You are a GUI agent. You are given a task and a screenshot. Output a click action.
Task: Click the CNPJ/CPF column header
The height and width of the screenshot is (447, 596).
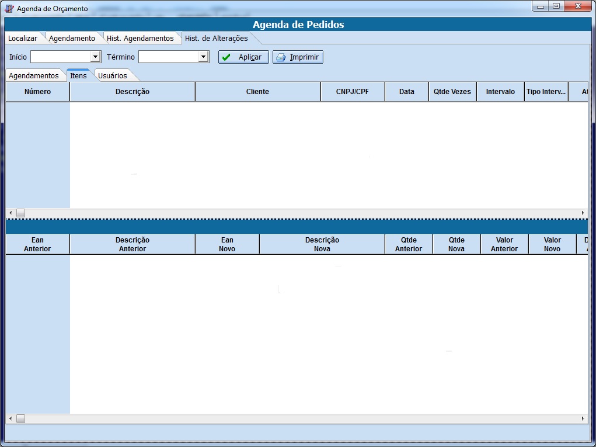(x=353, y=92)
